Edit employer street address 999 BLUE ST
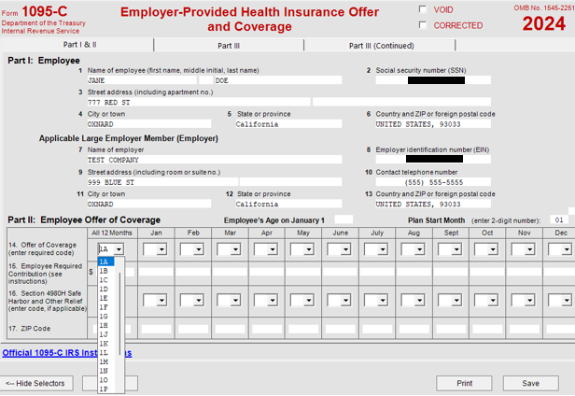 point(162,182)
